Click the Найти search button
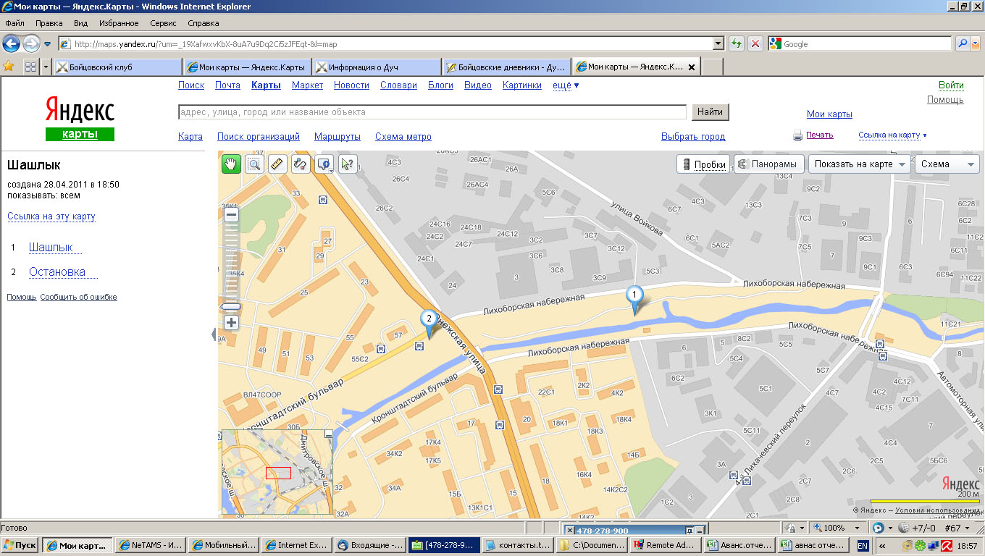Image resolution: width=985 pixels, height=556 pixels. pos(711,112)
